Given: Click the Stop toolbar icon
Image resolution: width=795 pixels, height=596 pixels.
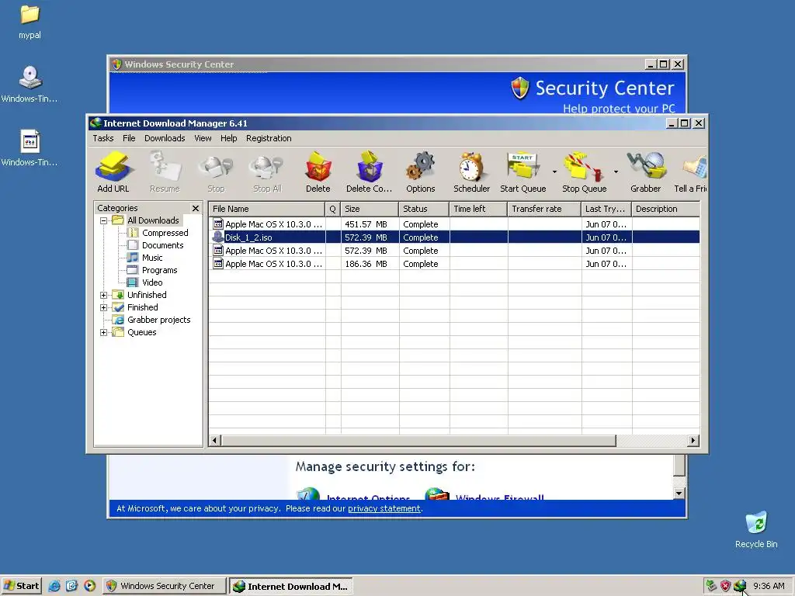Looking at the screenshot, I should pos(216,172).
